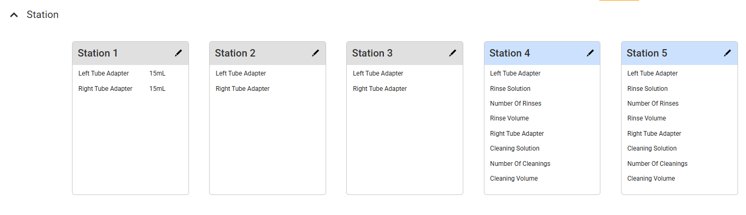Select Cleaning Volume in Station 5
This screenshot has width=746, height=215.
[651, 179]
